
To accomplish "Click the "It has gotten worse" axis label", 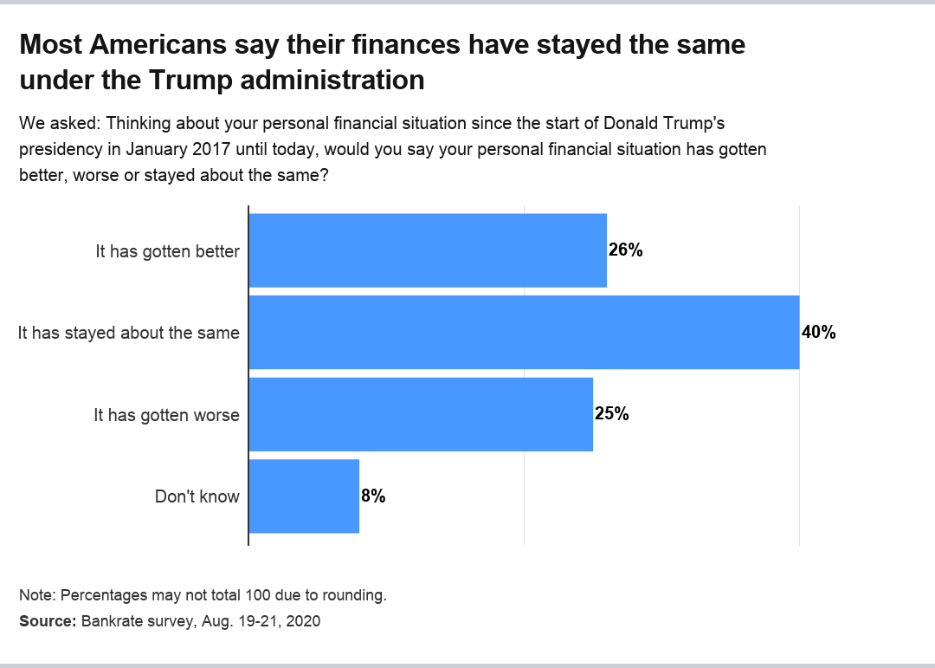I will coord(166,415).
